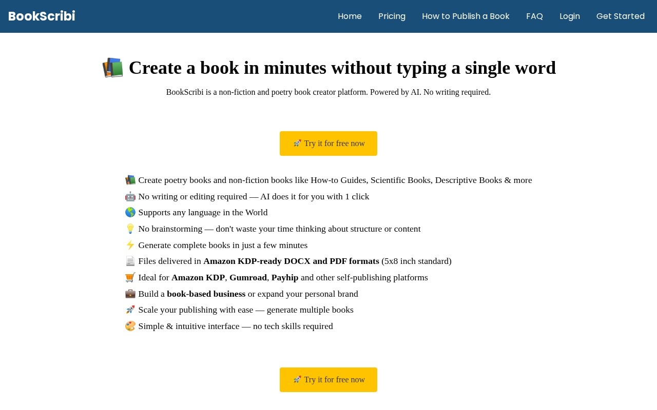Screen dimensions: 657x410
Task: Open How to Publish a Book
Action: (466, 16)
